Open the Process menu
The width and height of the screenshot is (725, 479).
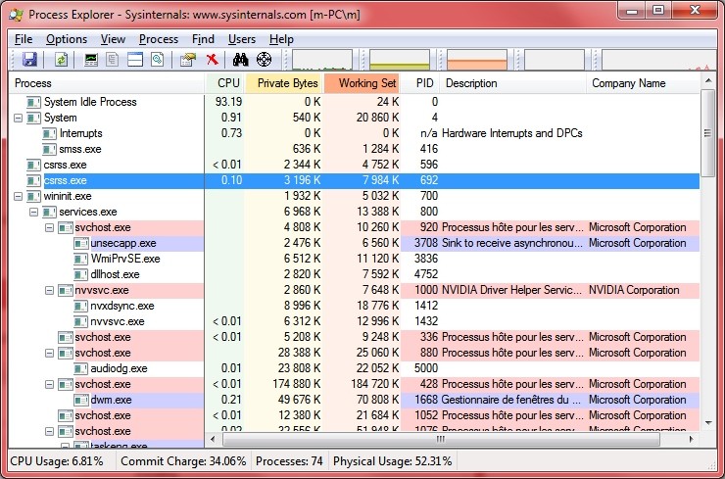(x=159, y=39)
